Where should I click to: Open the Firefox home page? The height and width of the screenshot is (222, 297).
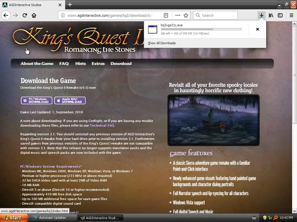pyautogui.click(x=34, y=15)
